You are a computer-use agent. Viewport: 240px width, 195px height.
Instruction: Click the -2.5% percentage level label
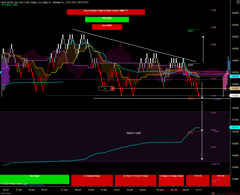213,147
